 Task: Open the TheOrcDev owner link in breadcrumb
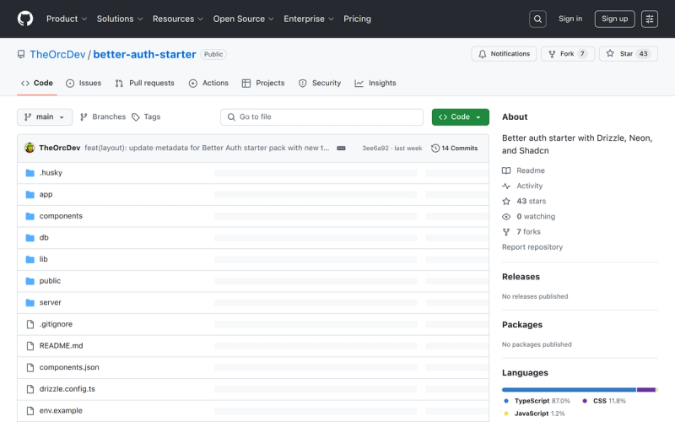pyautogui.click(x=57, y=54)
